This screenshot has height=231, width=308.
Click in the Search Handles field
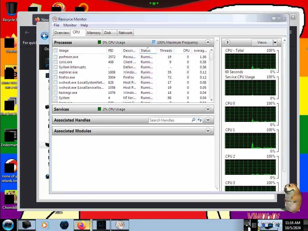click(170, 120)
